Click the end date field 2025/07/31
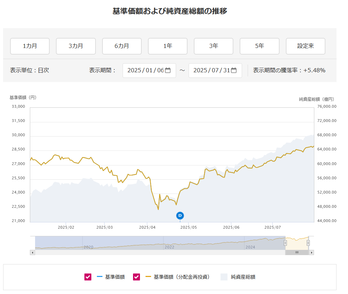348x294 pixels. [x=211, y=70]
